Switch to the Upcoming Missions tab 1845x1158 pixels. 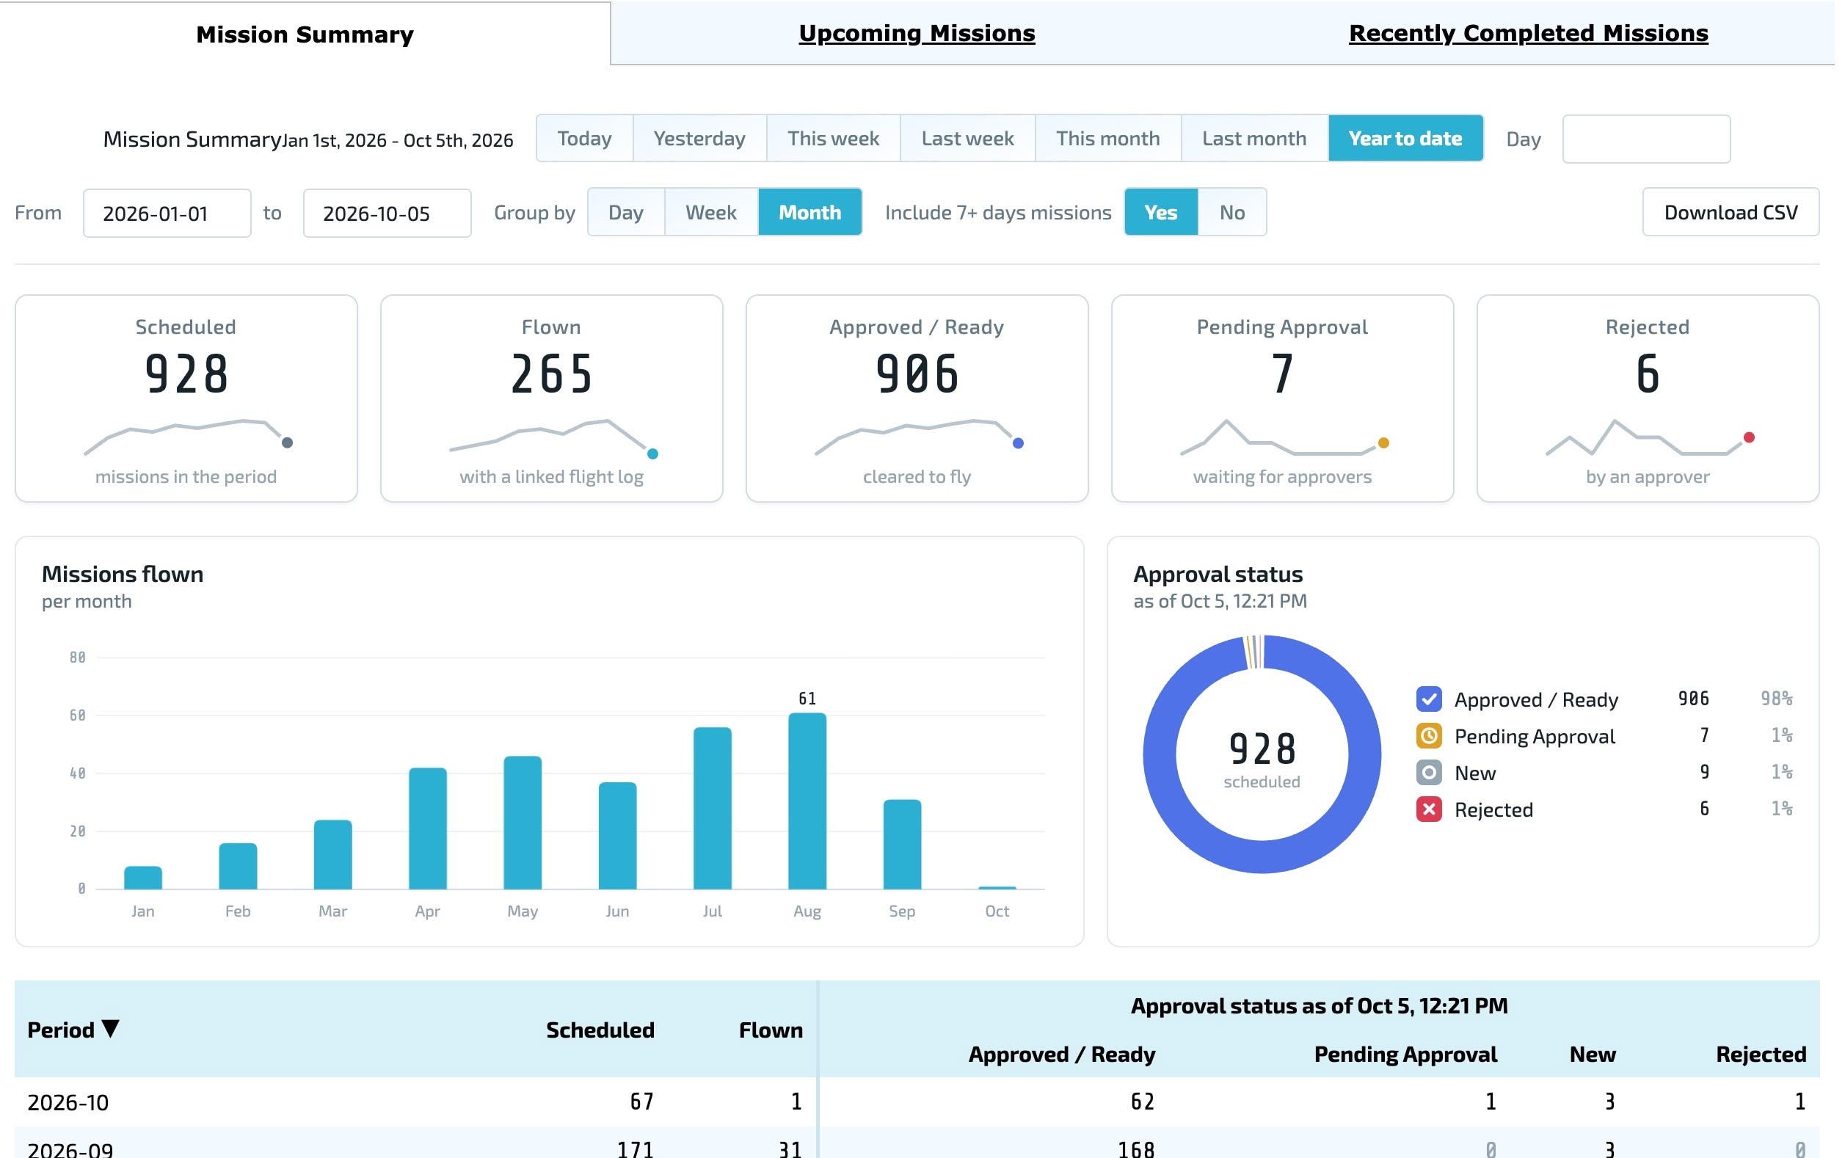[x=917, y=33]
